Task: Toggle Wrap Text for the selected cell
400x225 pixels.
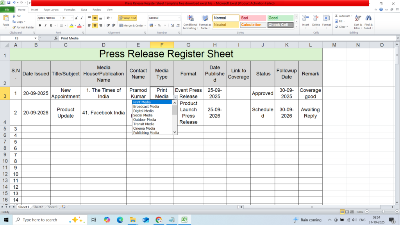Action: (x=127, y=18)
